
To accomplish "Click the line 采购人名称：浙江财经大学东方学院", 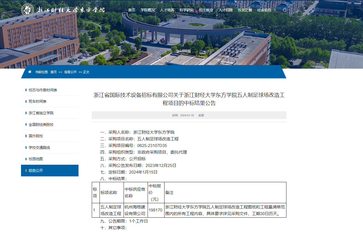I will [137, 132].
